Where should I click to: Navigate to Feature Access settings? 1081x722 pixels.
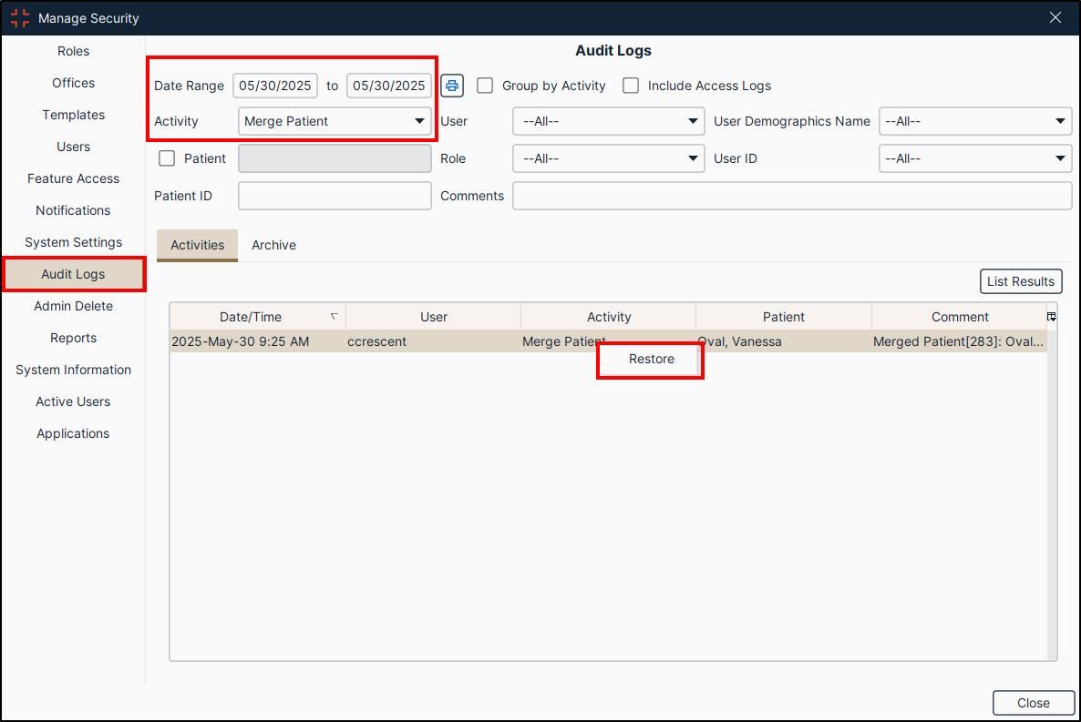[x=73, y=178]
